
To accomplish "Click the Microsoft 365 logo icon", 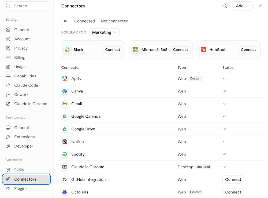I will coord(135,50).
